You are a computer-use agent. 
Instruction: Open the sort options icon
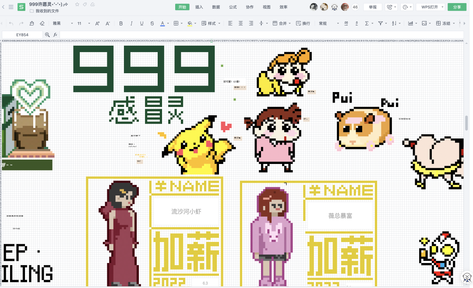(x=394, y=23)
